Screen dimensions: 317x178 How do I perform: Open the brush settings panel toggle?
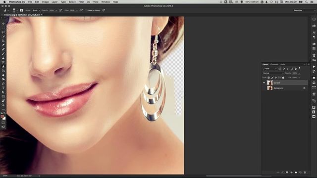[21, 10]
